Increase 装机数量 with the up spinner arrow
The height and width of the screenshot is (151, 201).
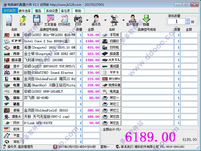[188, 20]
